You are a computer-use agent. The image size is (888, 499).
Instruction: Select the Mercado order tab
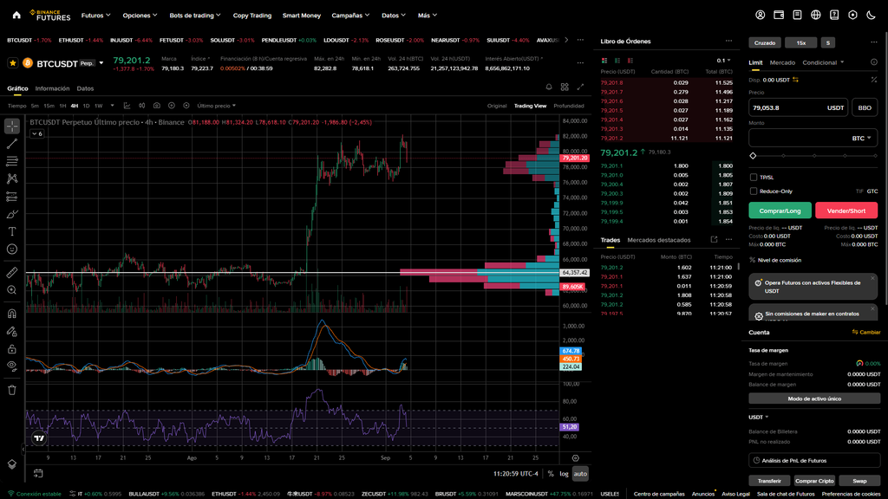click(782, 62)
